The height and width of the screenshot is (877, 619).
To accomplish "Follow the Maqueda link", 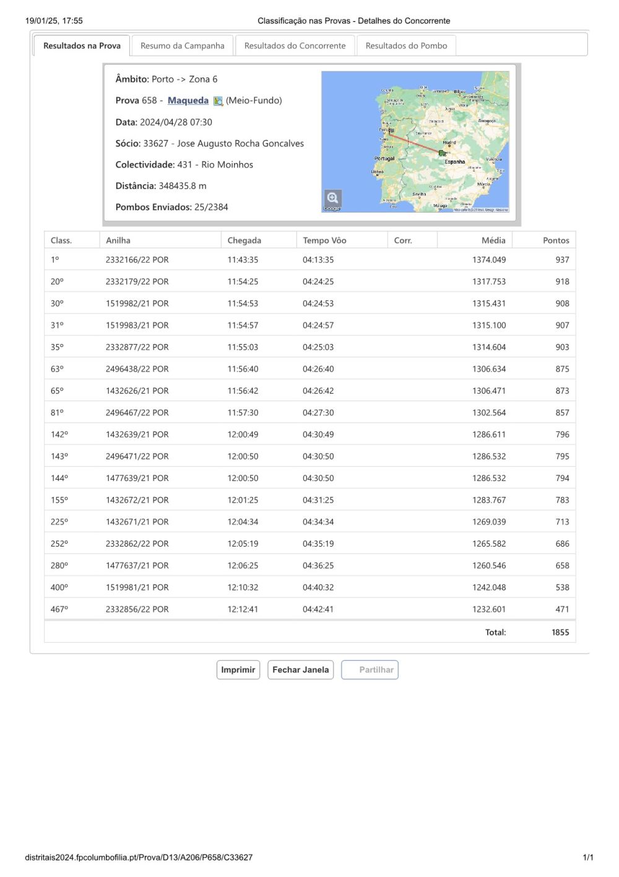I will (x=188, y=100).
